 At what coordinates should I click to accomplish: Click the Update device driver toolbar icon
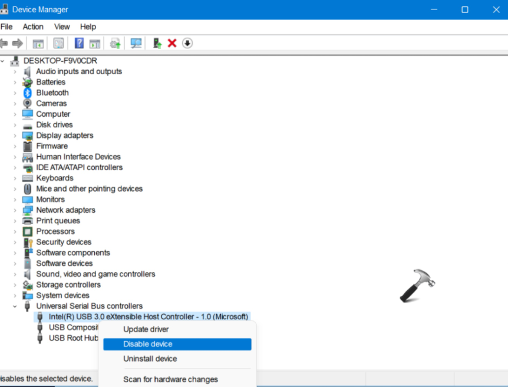[x=116, y=44]
